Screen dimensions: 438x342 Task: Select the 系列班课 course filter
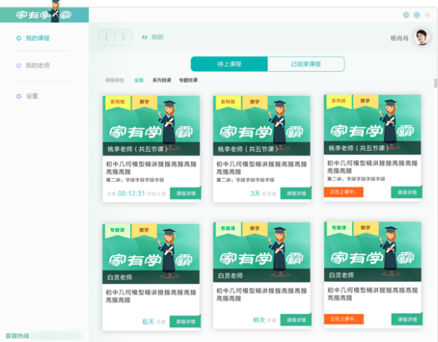(x=162, y=80)
